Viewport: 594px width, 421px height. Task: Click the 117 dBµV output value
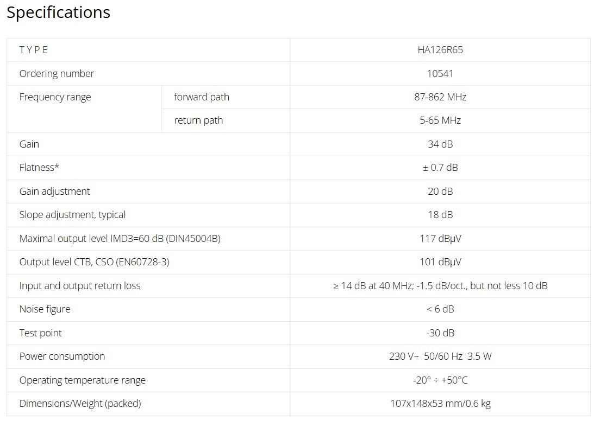[440, 239]
